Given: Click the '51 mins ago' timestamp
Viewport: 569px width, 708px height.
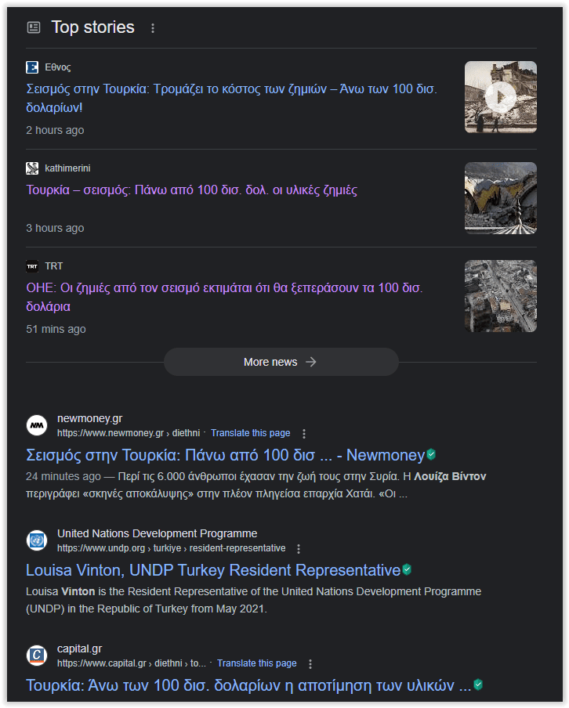Looking at the screenshot, I should (x=56, y=330).
